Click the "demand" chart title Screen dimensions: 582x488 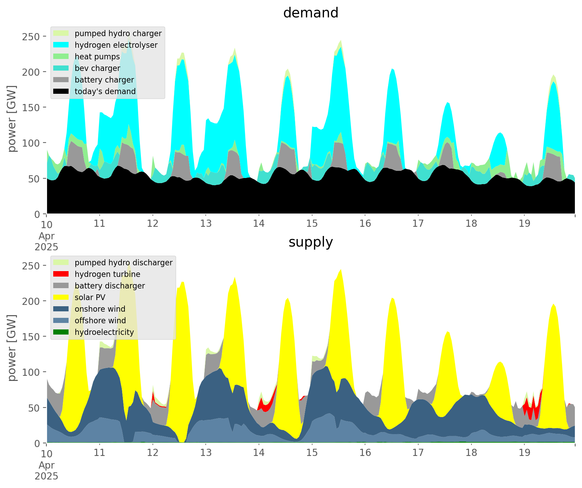pyautogui.click(x=311, y=13)
